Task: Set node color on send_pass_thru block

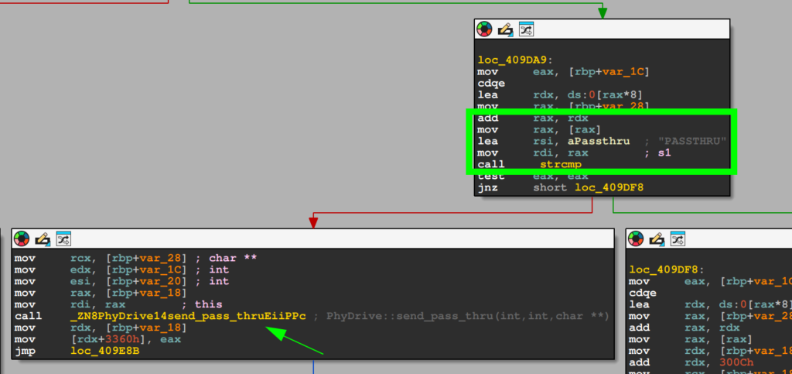Action: point(21,238)
